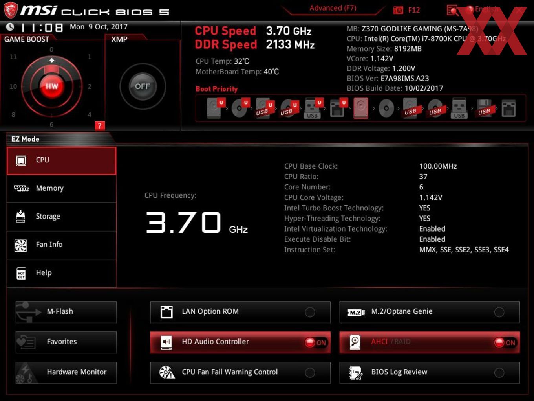534x401 pixels.
Task: Toggle the AHCI / RAID mode switch
Action: click(x=430, y=342)
